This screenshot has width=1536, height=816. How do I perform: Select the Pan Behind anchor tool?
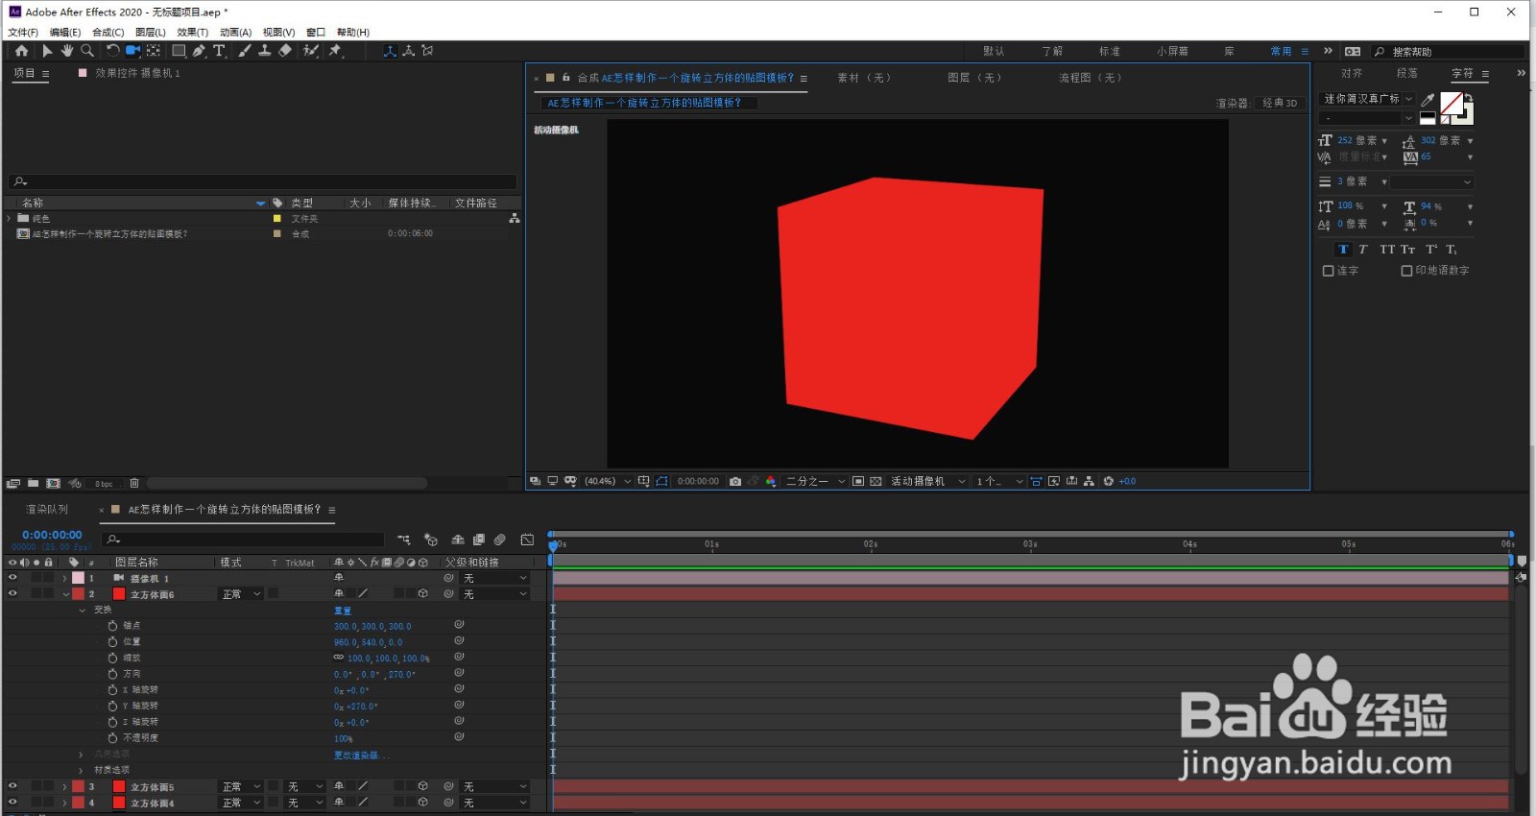pos(153,51)
